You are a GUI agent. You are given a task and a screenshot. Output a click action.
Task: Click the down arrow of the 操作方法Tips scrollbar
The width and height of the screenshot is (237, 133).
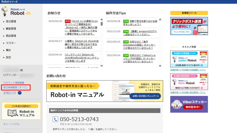click(x=160, y=66)
